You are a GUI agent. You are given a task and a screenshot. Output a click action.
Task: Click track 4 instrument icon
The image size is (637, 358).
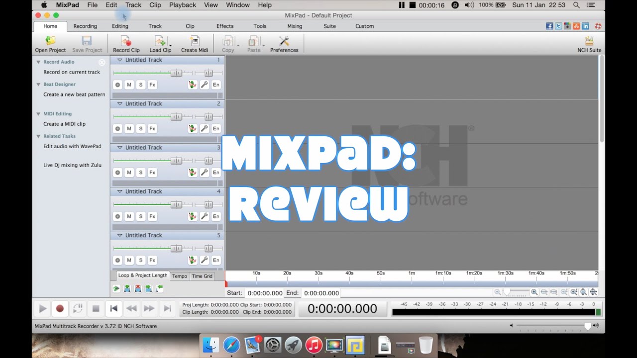pyautogui.click(x=193, y=216)
